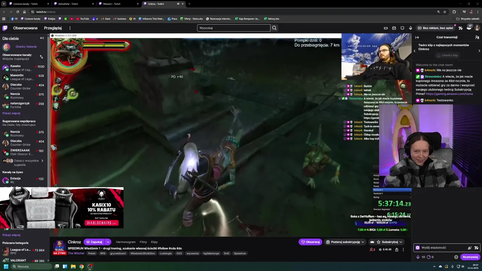Open whispers speech bubble icon

click(402, 28)
